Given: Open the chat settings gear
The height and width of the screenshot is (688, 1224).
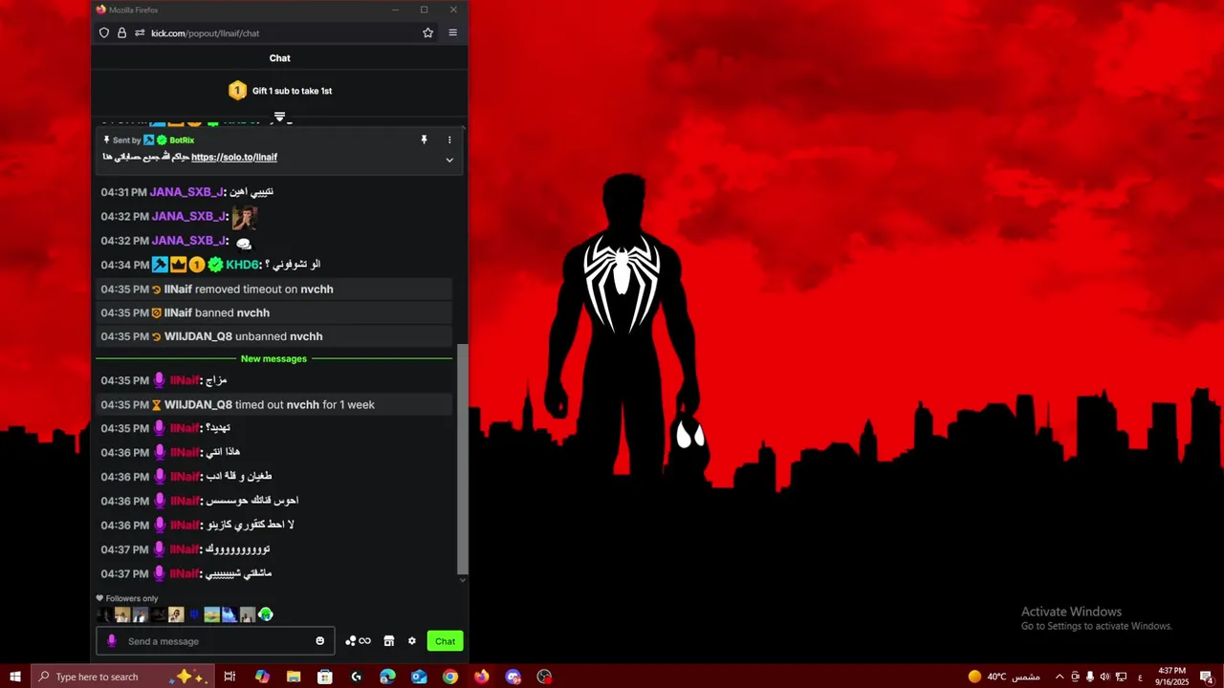Looking at the screenshot, I should pos(412,641).
